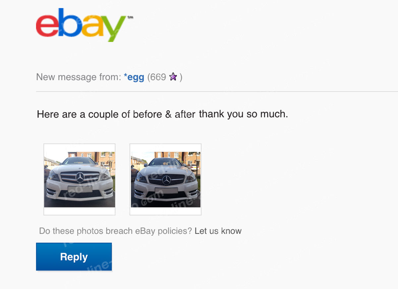The height and width of the screenshot is (289, 398).
Task: Click the red letter "e" in the logo
Action: click(47, 26)
